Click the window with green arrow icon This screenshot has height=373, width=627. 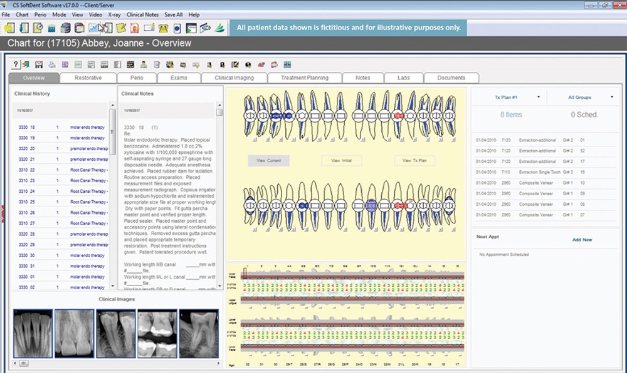point(191,28)
